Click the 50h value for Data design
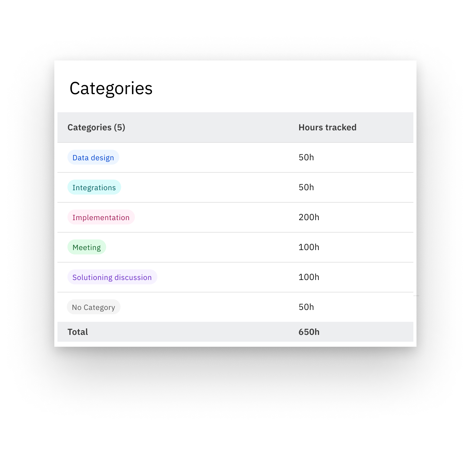 click(x=306, y=157)
